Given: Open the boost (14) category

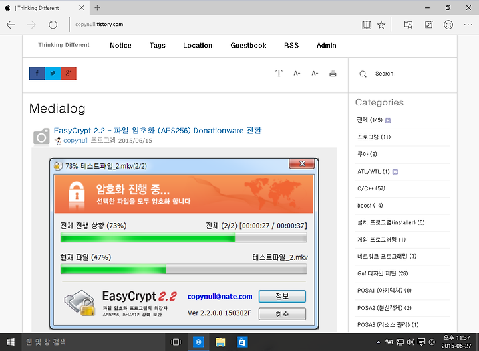Looking at the screenshot, I should click(x=370, y=206).
